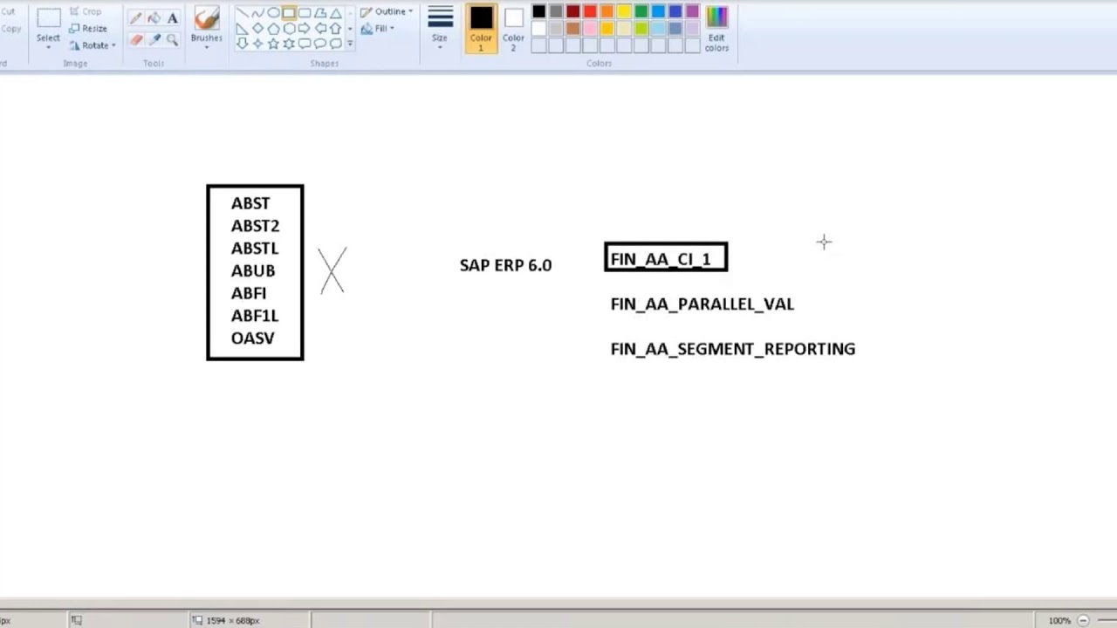Screen dimensions: 1117x628
Task: Click the zoom out minus button
Action: point(1083,620)
